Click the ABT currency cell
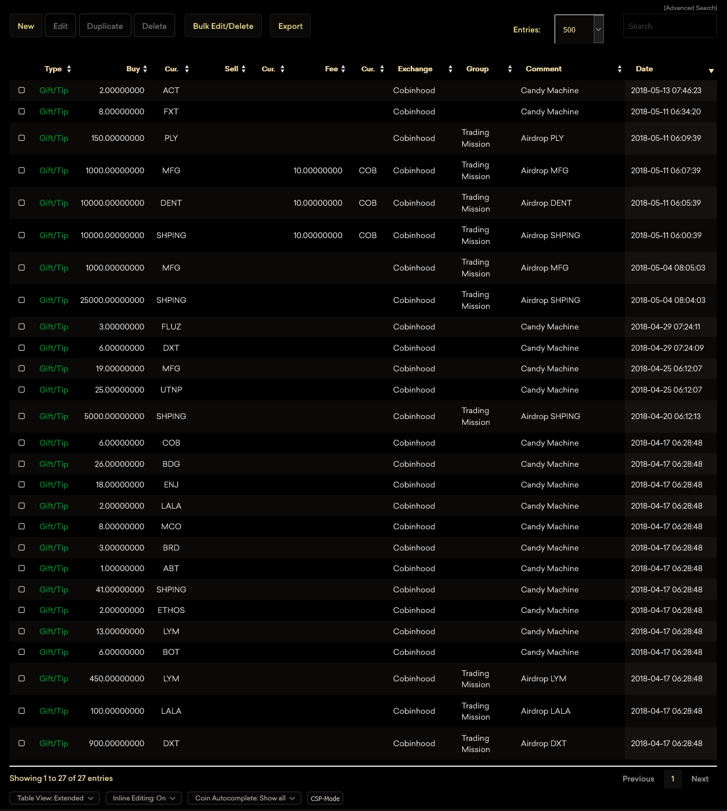The height and width of the screenshot is (811, 727). 171,568
